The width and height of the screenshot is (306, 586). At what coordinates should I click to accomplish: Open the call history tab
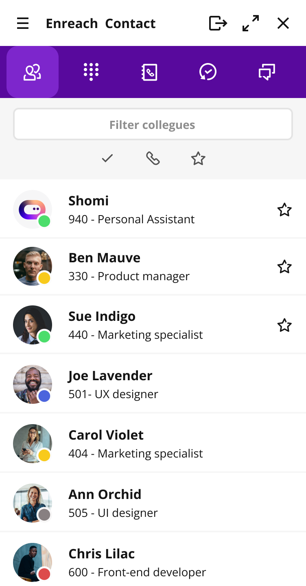click(208, 72)
